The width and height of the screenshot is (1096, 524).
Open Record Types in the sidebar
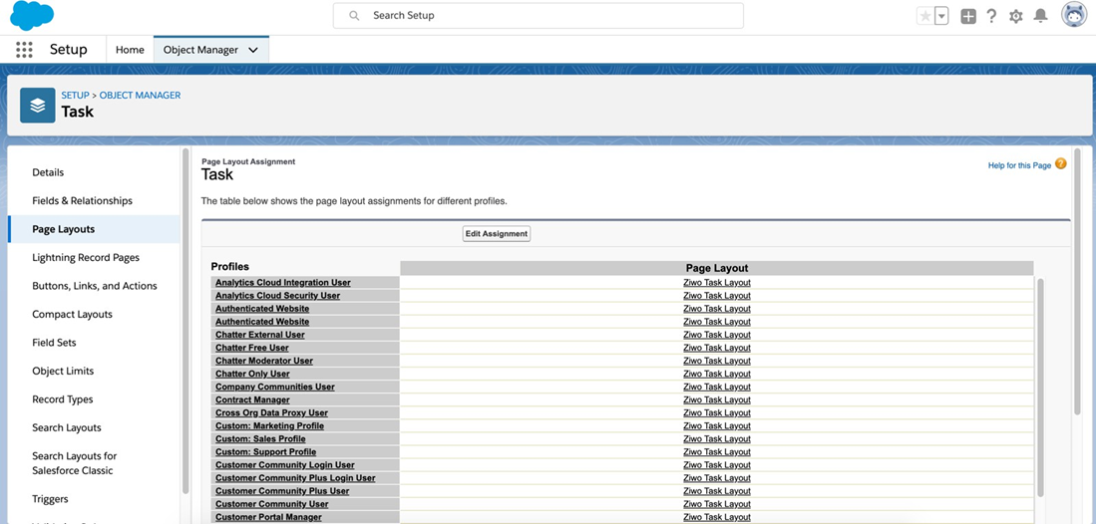(62, 399)
